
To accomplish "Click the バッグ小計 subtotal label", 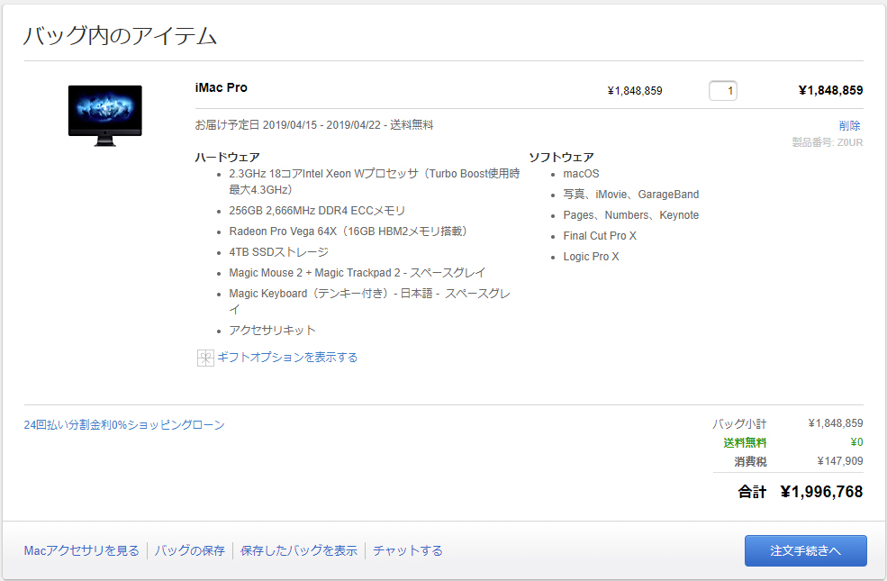I will tap(738, 423).
